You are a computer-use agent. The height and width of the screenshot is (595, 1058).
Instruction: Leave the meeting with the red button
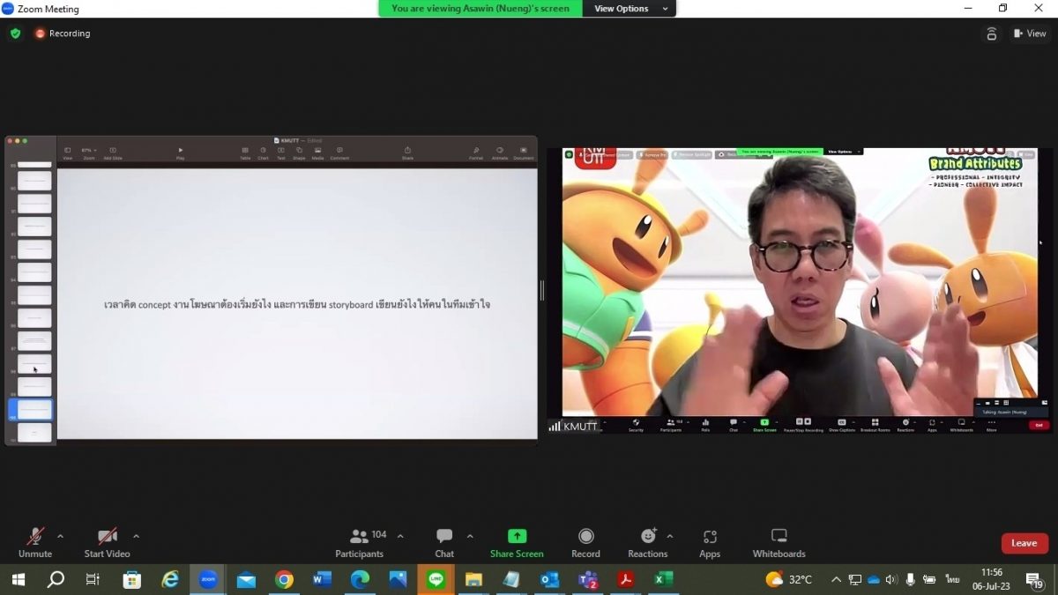point(1024,543)
